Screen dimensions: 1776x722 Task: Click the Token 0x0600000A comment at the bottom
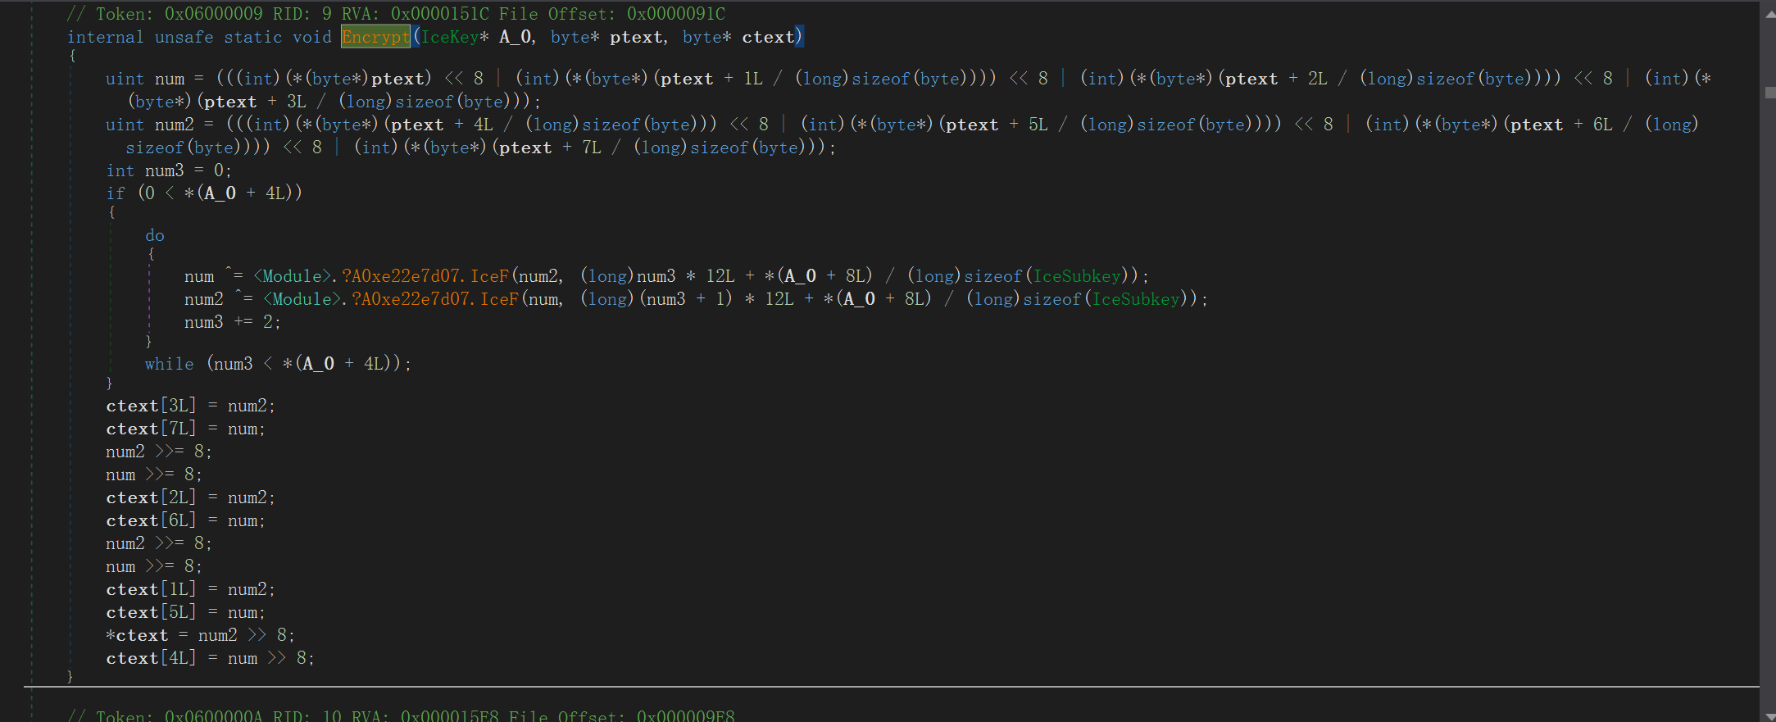tap(401, 715)
